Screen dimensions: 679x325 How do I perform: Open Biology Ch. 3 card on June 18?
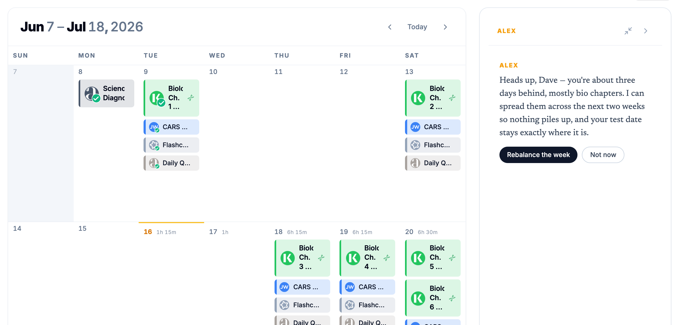(302, 258)
